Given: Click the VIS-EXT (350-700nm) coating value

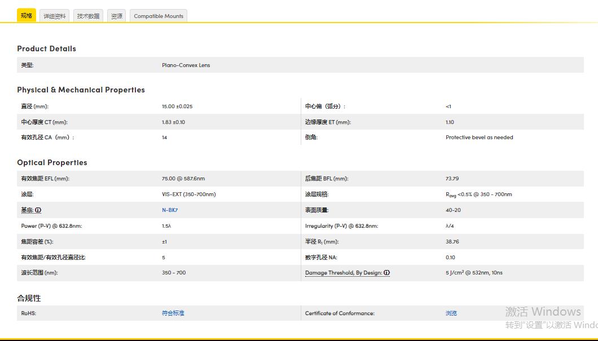Looking at the screenshot, I should [x=188, y=194].
